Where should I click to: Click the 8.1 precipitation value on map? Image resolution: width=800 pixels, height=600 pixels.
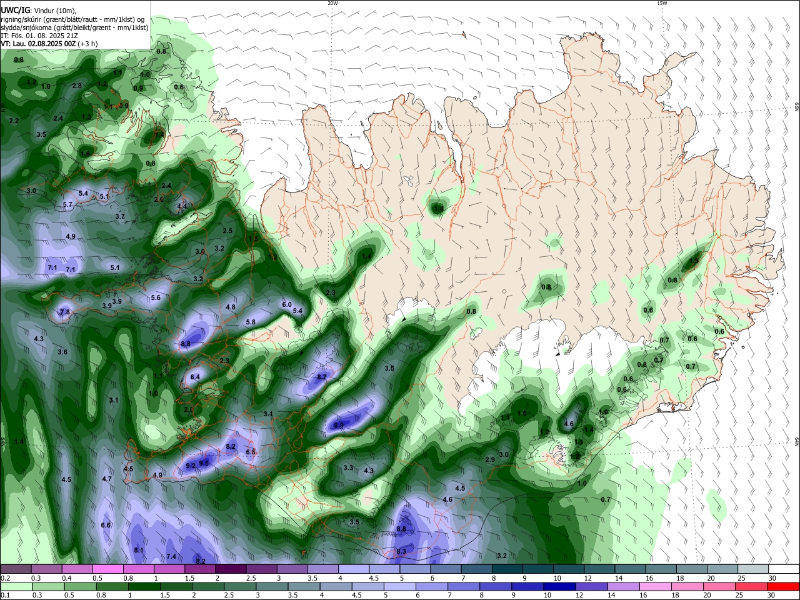coord(139,550)
